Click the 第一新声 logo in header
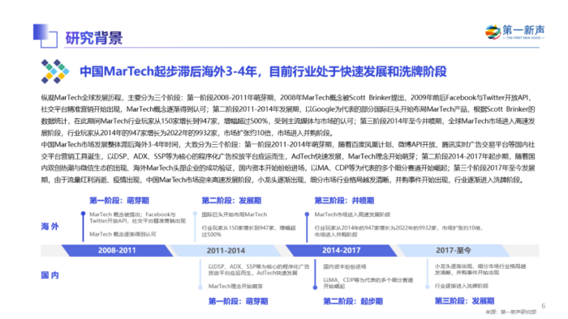The image size is (568, 319). click(514, 32)
